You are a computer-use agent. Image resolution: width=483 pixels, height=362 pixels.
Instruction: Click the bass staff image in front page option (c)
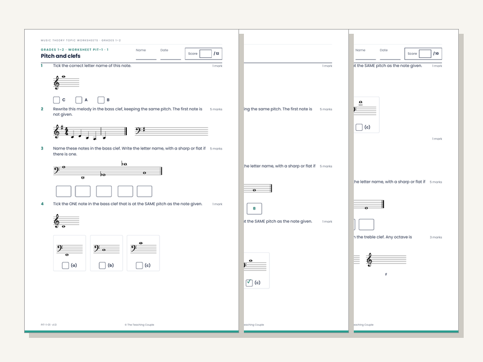(x=144, y=248)
